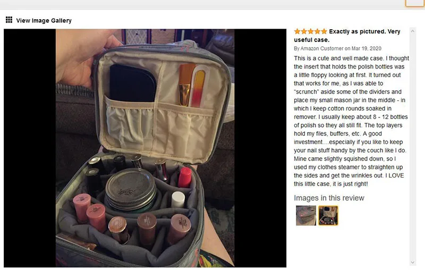Click the review date Mar 19, 2020
Image resolution: width=425 pixels, height=270 pixels.
point(367,48)
